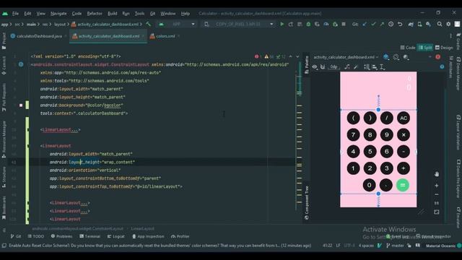
Task: Click the infer constraints wand icon
Action: point(356,67)
